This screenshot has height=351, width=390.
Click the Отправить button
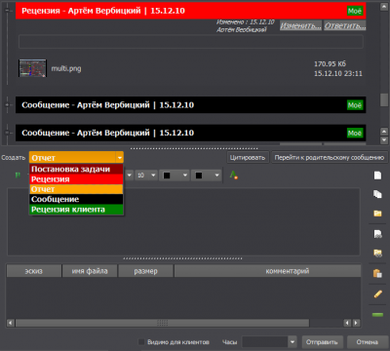tap(322, 342)
